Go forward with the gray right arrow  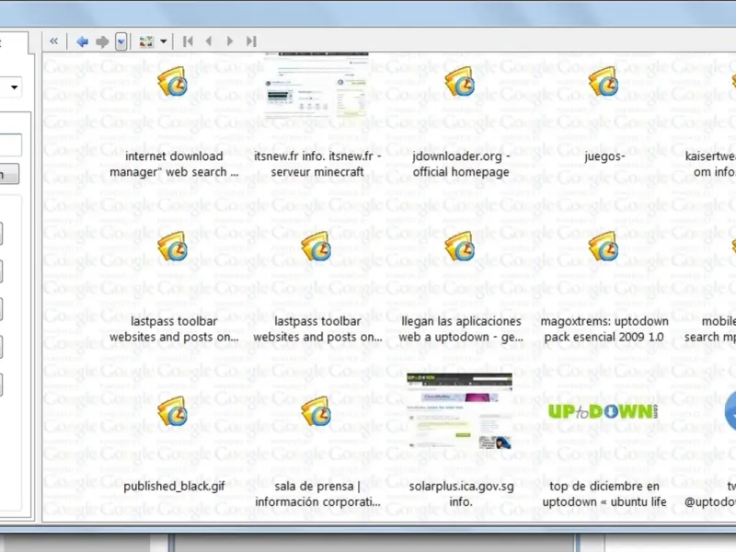[x=102, y=41]
